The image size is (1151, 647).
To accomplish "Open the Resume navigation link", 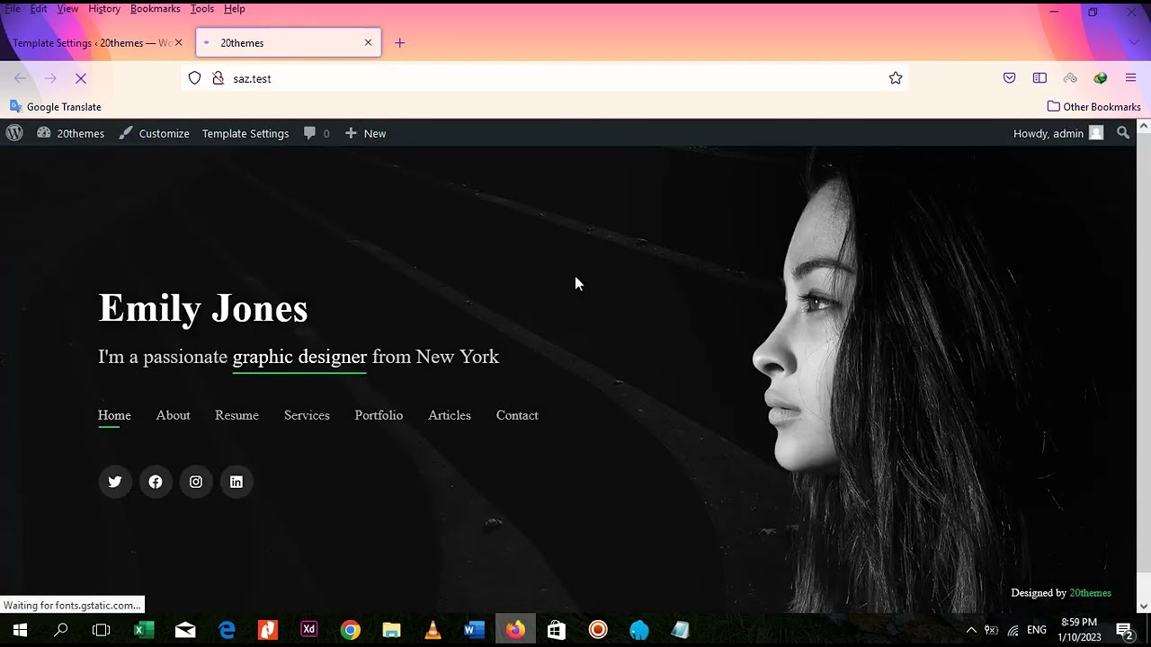I will click(236, 415).
